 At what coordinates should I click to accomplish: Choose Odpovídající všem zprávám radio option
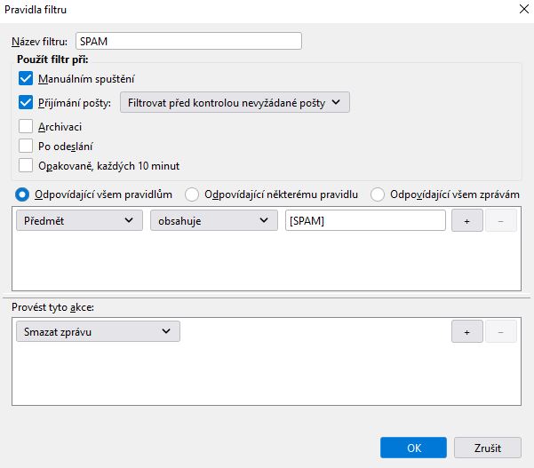click(378, 194)
